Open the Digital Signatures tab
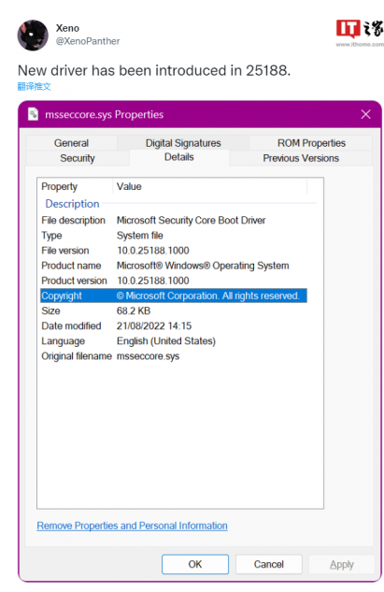Image resolution: width=384 pixels, height=592 pixels. tap(183, 143)
